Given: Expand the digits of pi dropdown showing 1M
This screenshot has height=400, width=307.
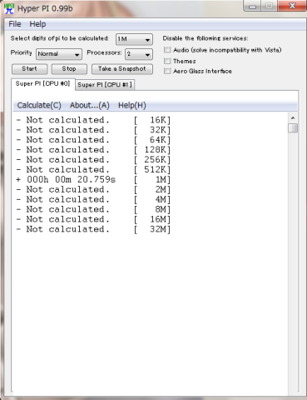Looking at the screenshot, I should (134, 39).
